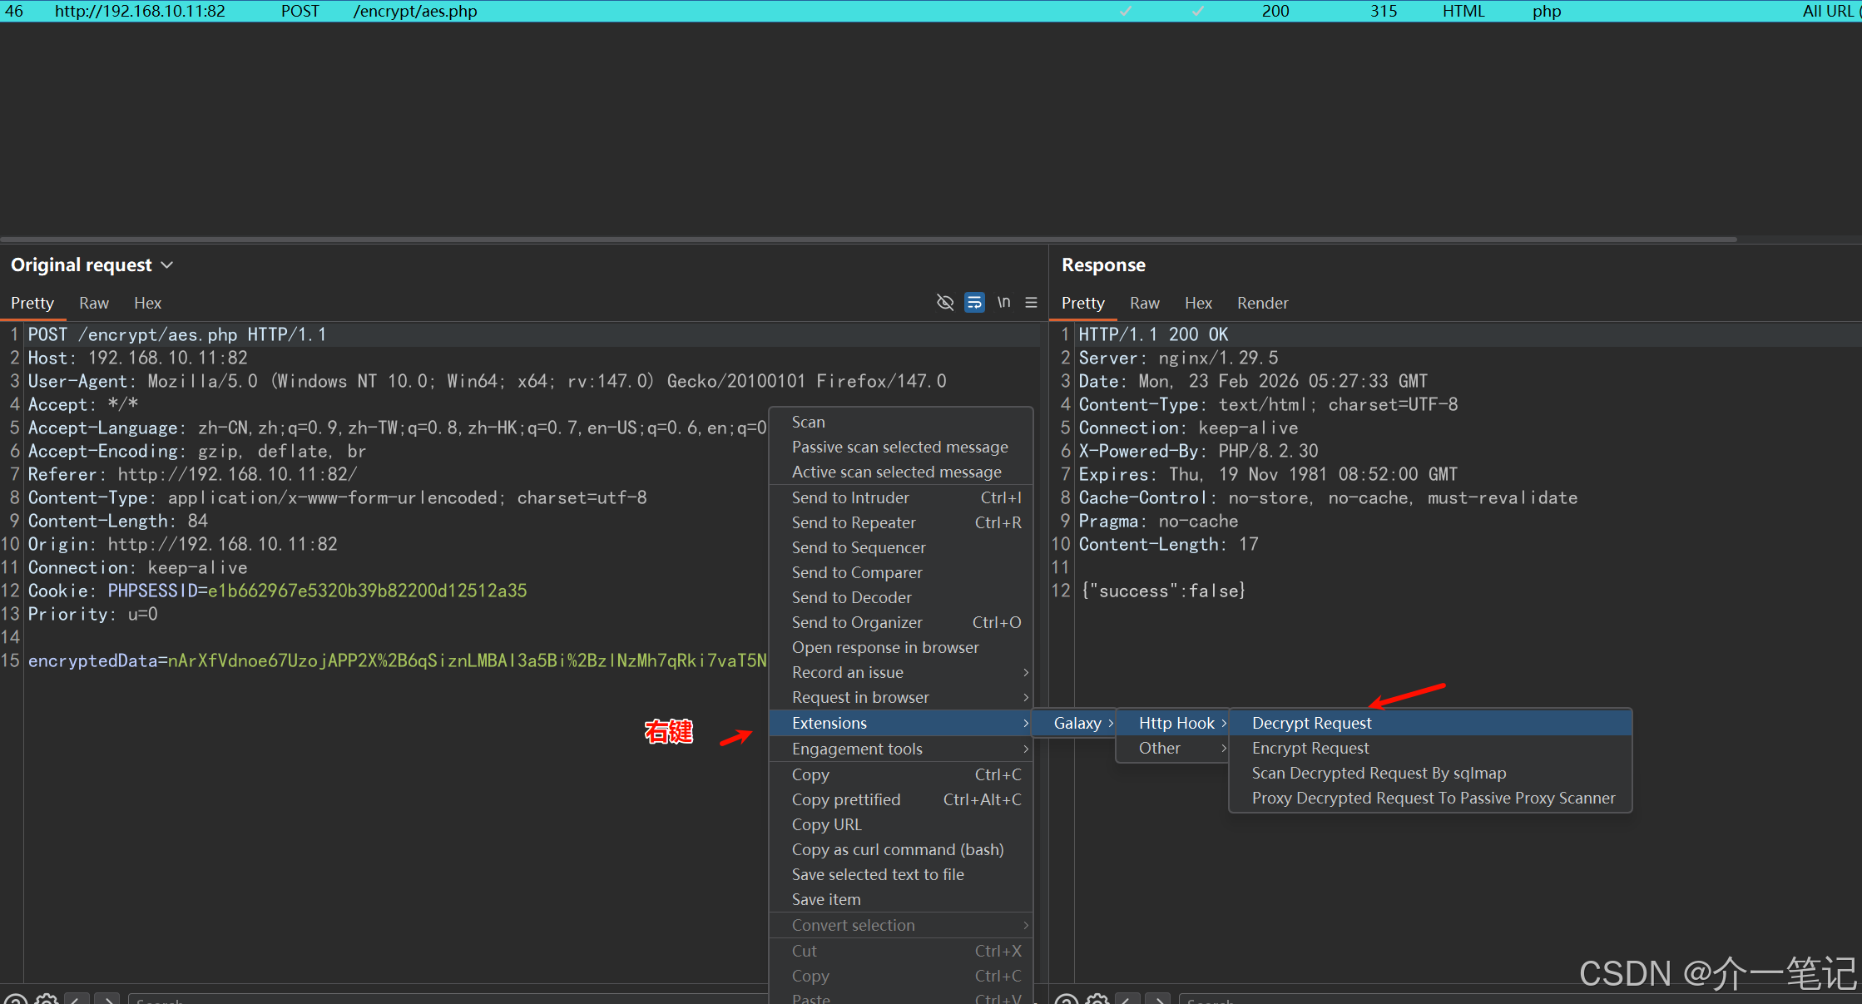Toggle show non-printable \n characters
The height and width of the screenshot is (1004, 1862).
click(1003, 302)
